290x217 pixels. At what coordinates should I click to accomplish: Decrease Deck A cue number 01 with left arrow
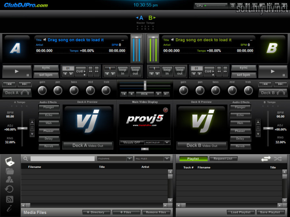click(x=65, y=74)
